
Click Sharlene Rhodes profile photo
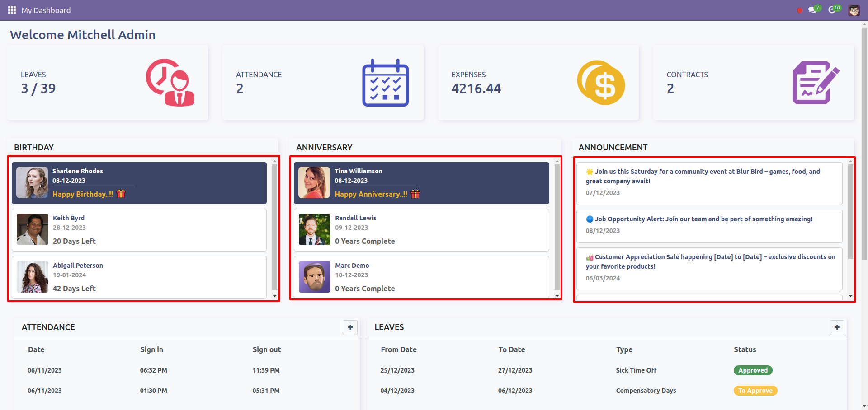(x=32, y=182)
